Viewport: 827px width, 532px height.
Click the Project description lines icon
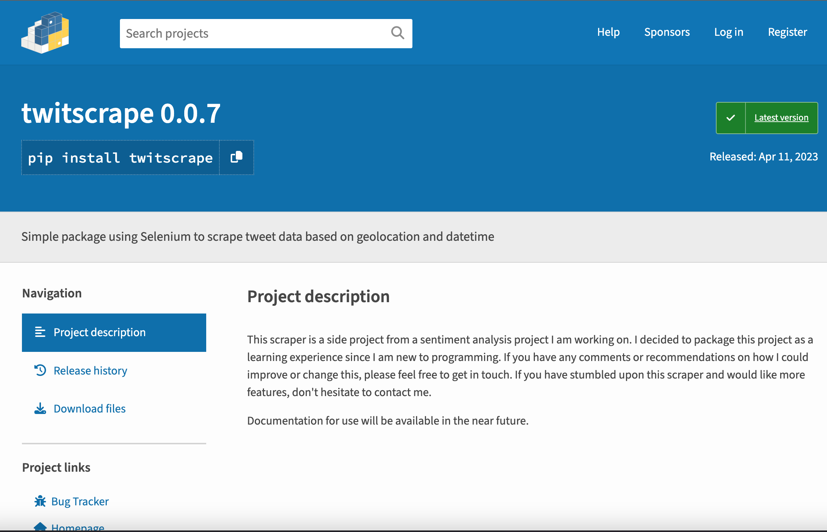click(x=40, y=332)
